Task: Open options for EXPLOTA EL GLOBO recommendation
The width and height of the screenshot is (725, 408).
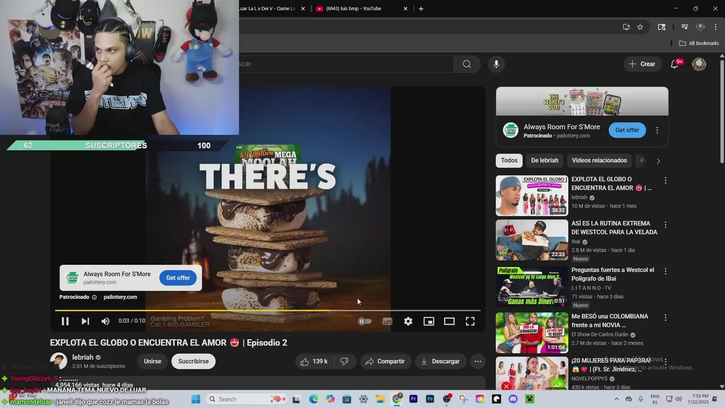Action: (x=666, y=181)
